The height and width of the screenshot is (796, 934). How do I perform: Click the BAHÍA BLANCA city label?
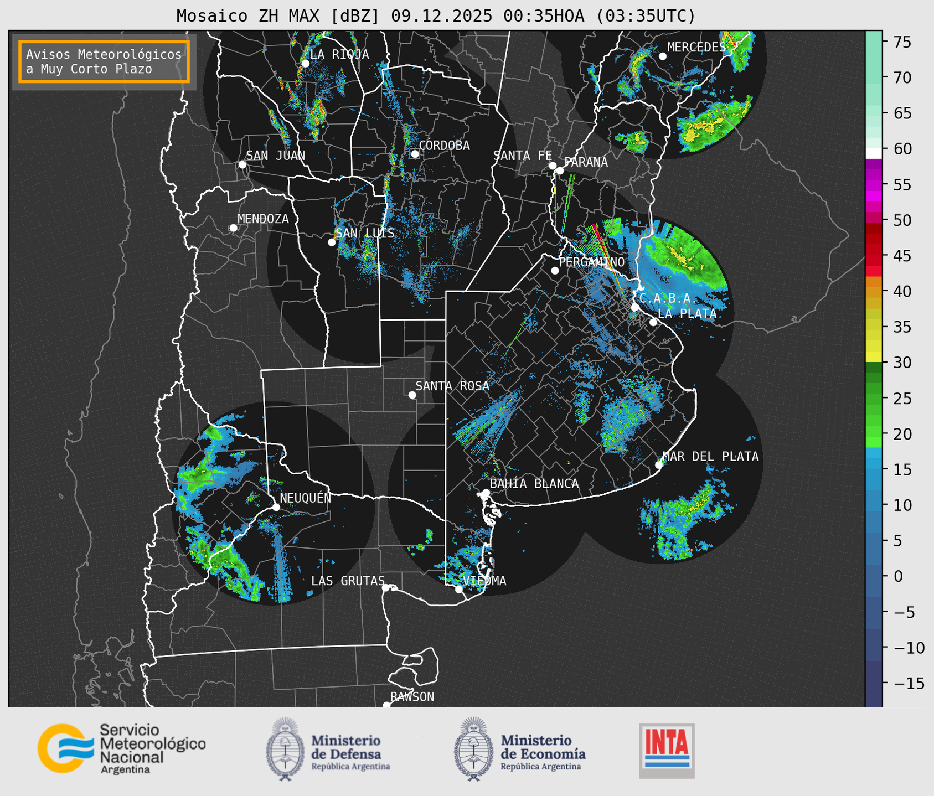pos(534,484)
